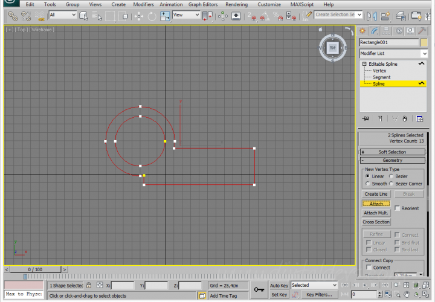
Task: Click the Cross Section button
Action: click(376, 222)
